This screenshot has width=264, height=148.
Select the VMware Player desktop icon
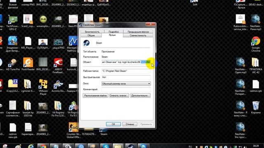43,87
